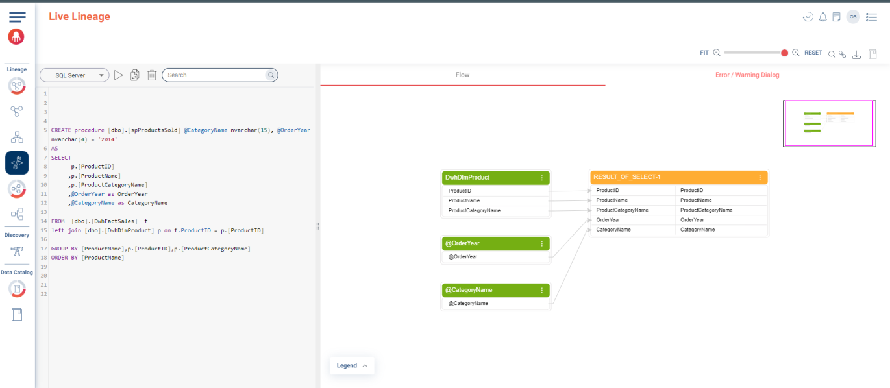Switch to Error / Warning Dialog tab
Screen dimensions: 890x388
click(747, 75)
